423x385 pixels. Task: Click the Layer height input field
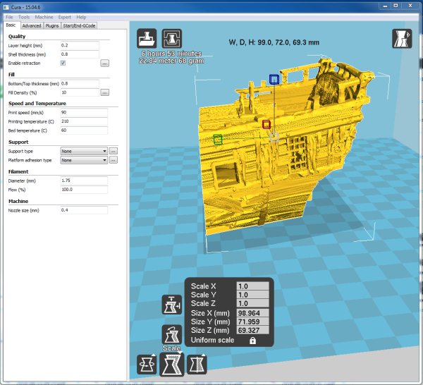[80, 45]
